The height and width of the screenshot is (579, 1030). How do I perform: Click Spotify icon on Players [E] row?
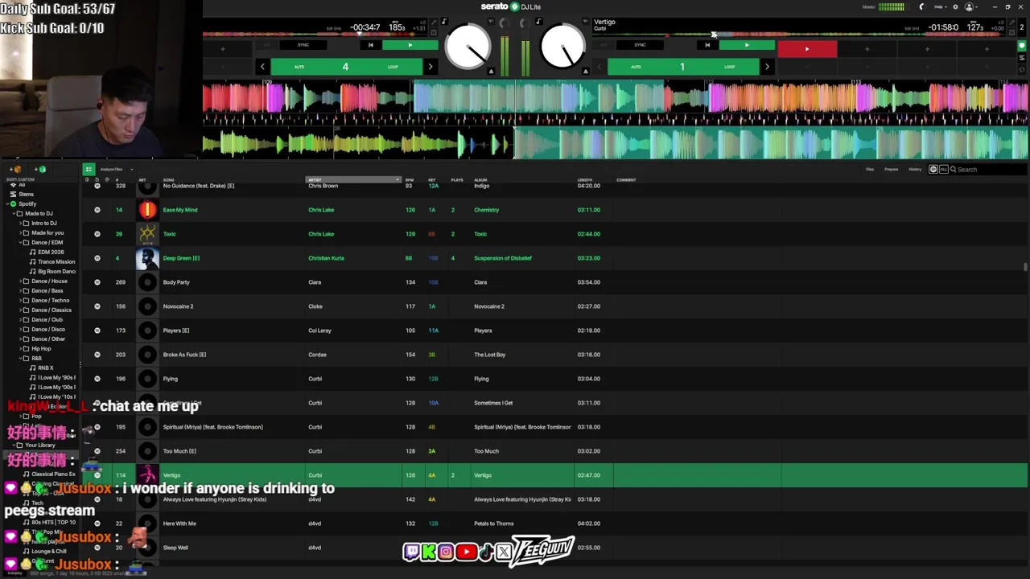pyautogui.click(x=97, y=331)
